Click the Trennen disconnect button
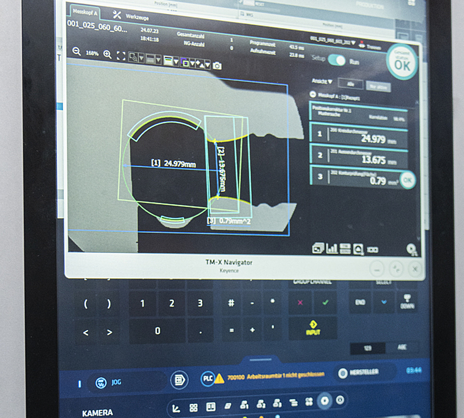The height and width of the screenshot is (418, 464). [370, 46]
